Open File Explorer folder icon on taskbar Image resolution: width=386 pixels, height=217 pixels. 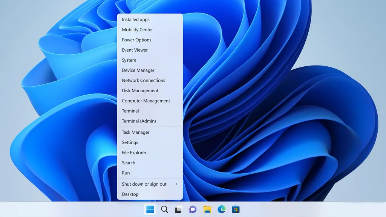(207, 209)
